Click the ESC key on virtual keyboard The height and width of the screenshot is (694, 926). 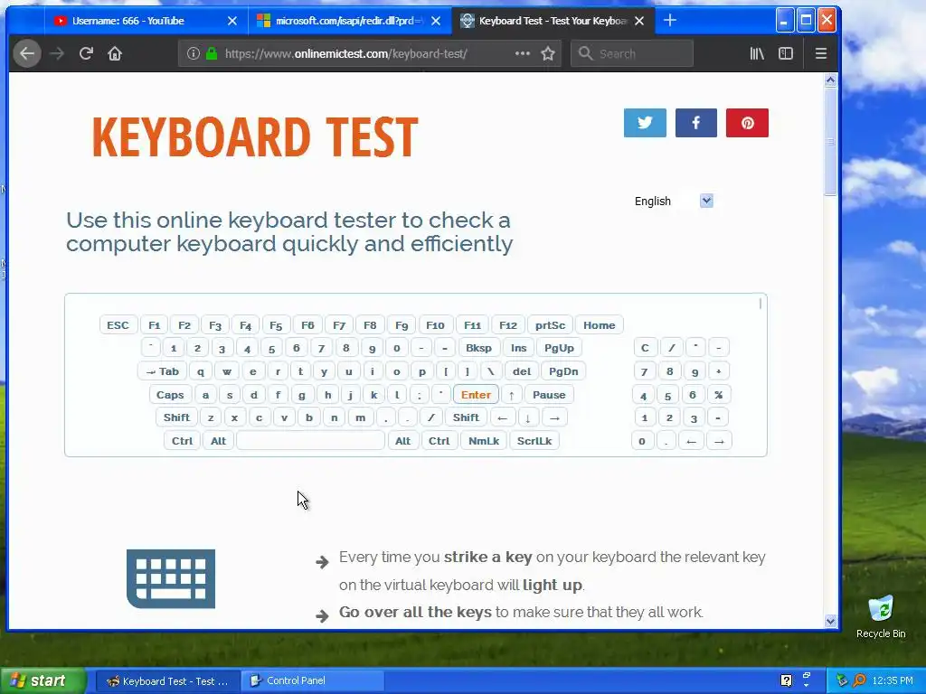click(x=118, y=325)
